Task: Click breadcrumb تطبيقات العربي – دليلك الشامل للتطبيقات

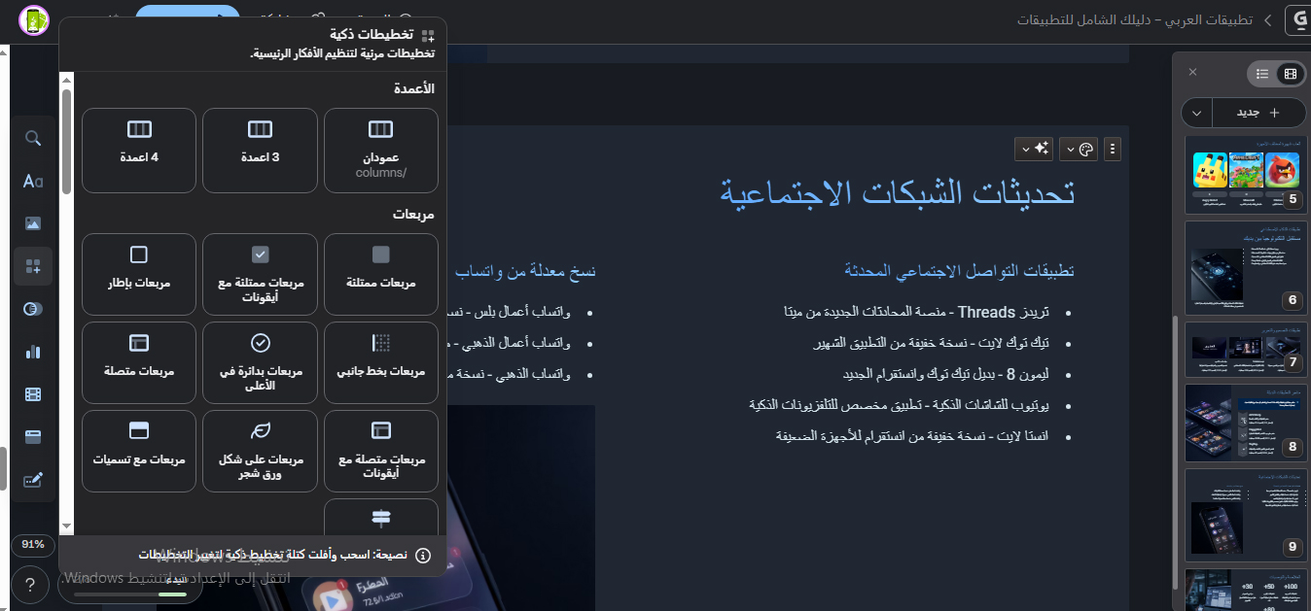Action: (1135, 19)
